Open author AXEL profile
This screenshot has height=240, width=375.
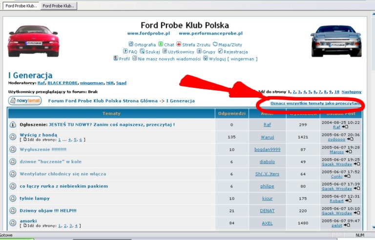point(267,223)
